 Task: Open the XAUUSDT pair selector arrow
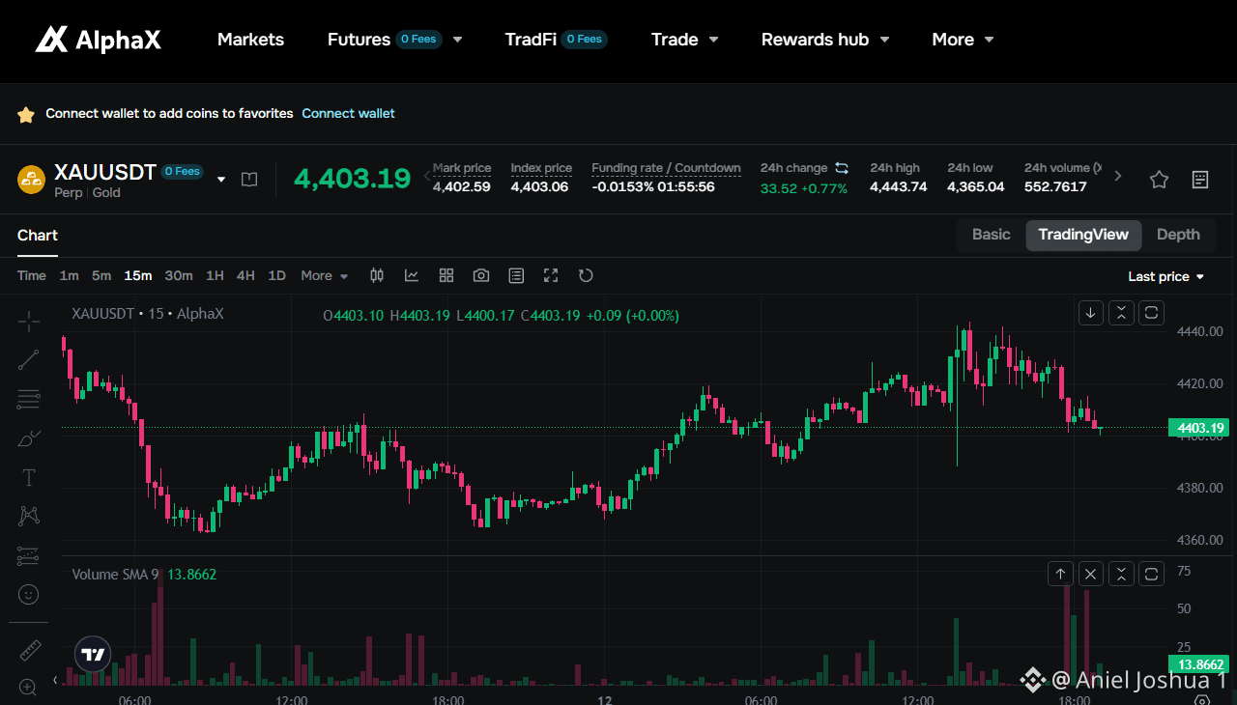pos(221,179)
